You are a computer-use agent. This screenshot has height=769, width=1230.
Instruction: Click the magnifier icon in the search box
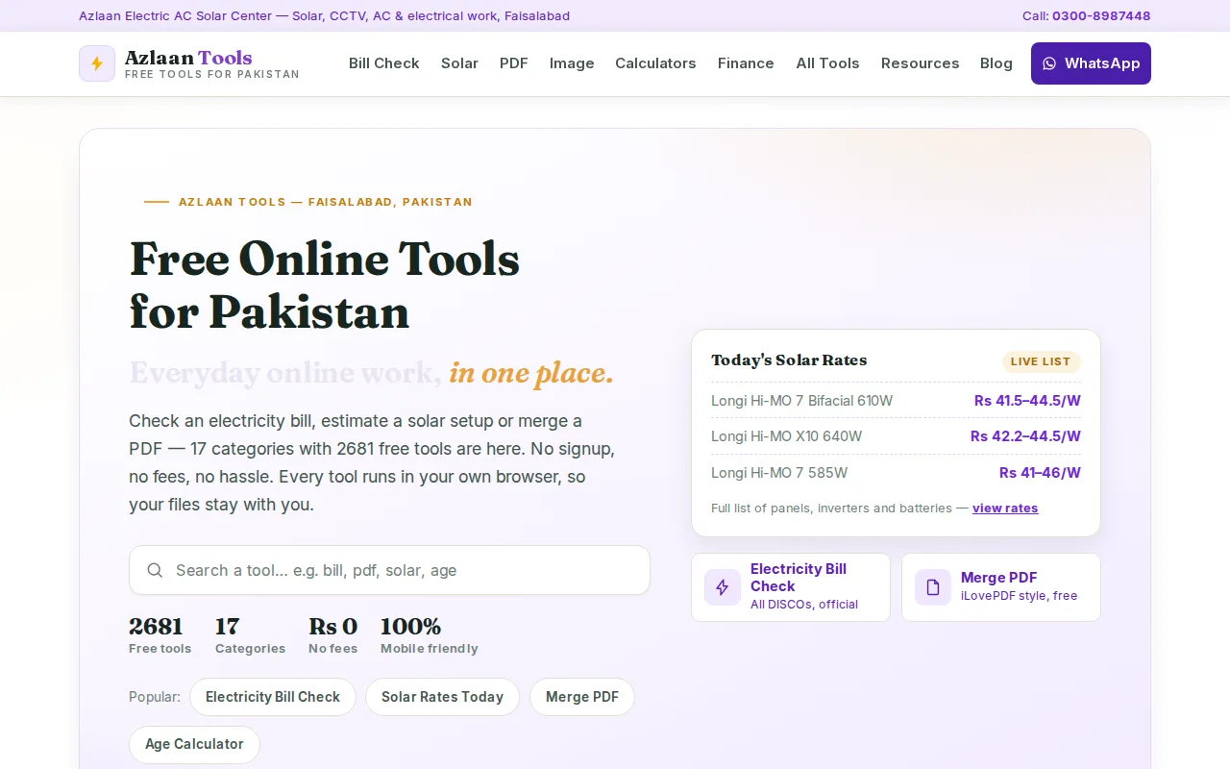[x=155, y=570]
